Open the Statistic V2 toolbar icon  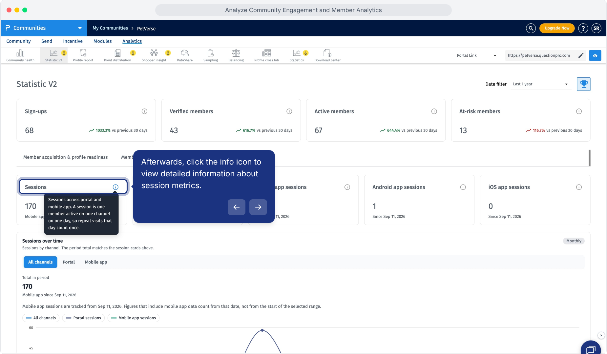click(53, 55)
